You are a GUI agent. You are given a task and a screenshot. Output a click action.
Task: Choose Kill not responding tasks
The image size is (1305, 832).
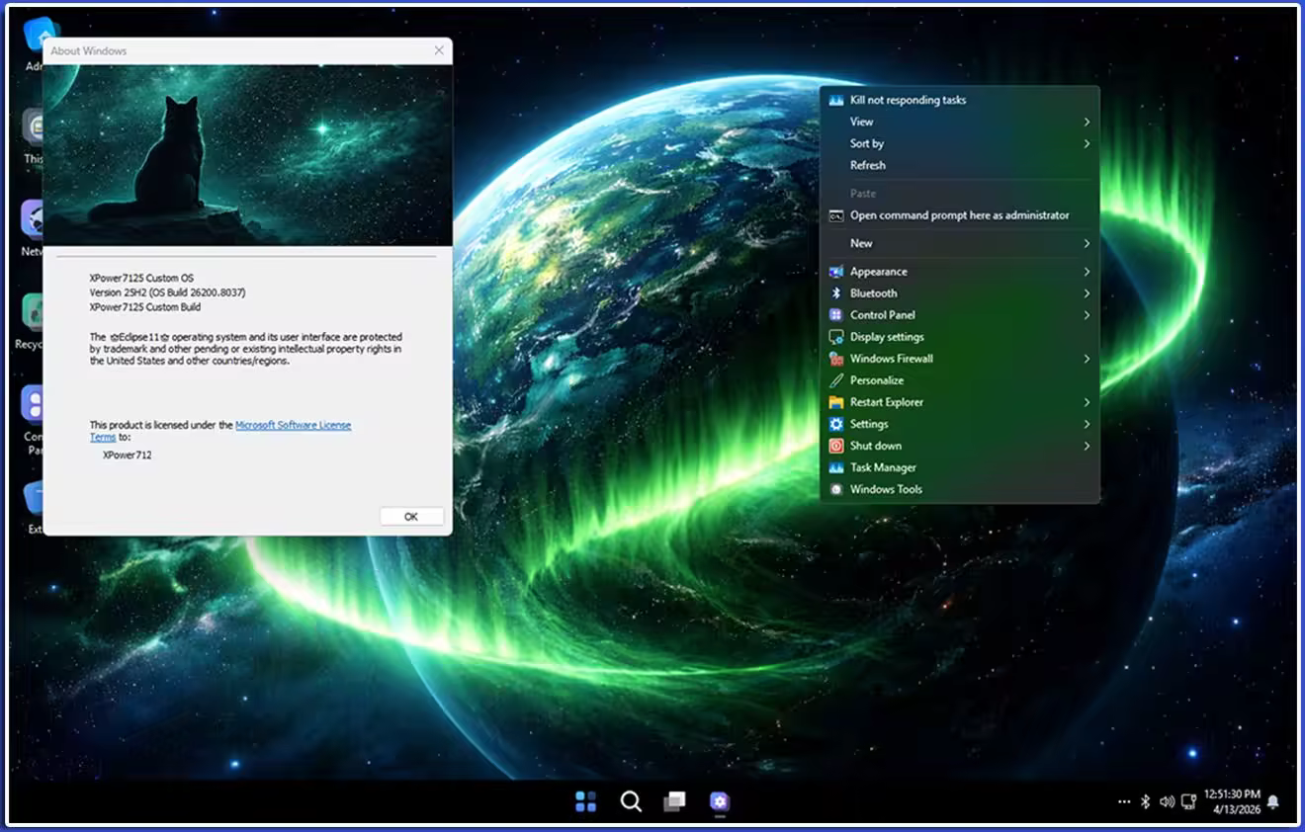point(908,100)
